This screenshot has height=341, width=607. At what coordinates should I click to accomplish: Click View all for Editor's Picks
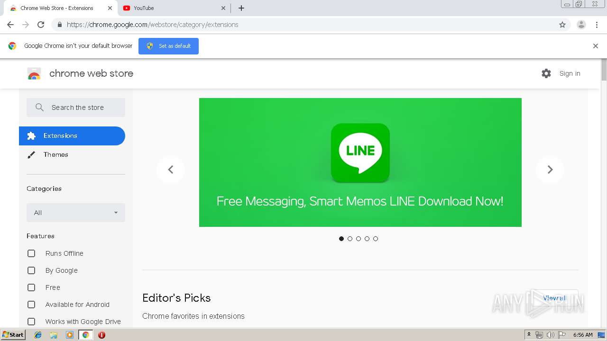(555, 298)
